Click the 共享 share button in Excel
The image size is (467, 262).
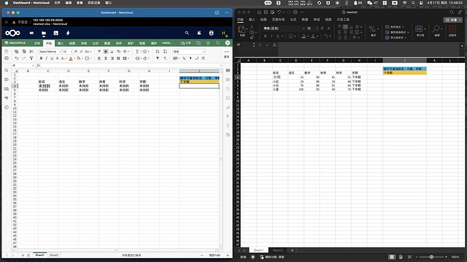point(453,20)
